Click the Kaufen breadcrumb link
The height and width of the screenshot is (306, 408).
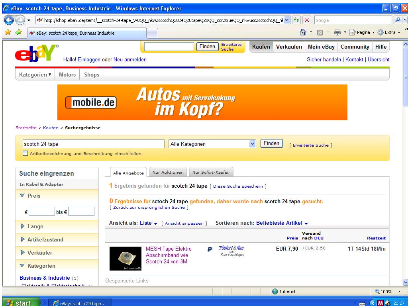tap(51, 128)
